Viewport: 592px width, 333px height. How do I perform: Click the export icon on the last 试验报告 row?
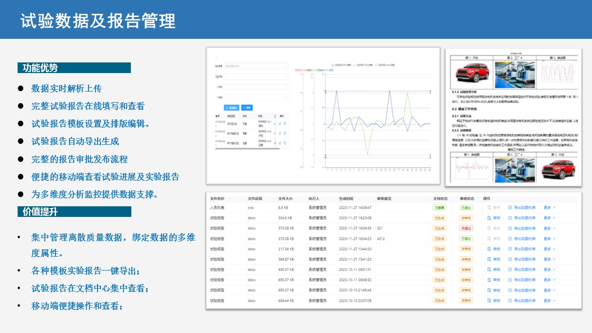(510, 300)
